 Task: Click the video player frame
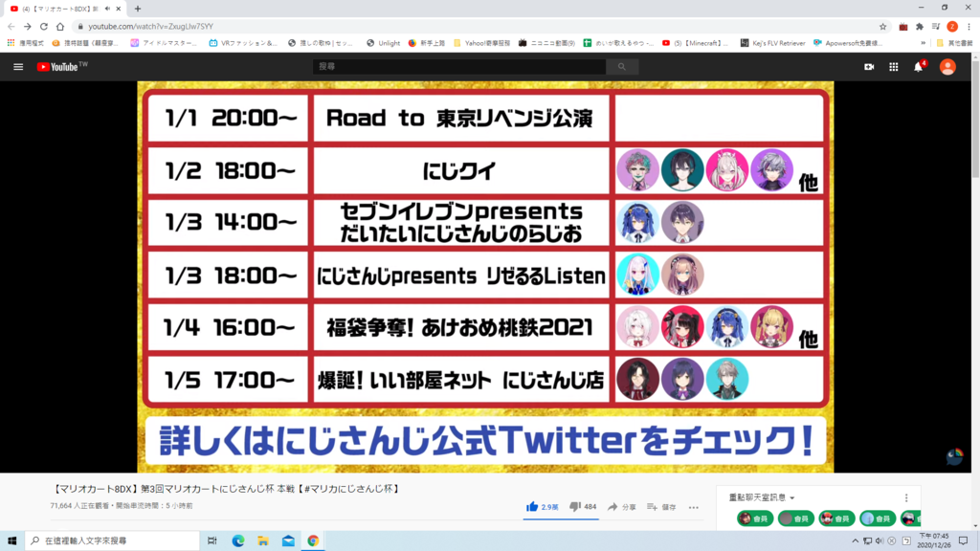(x=485, y=276)
